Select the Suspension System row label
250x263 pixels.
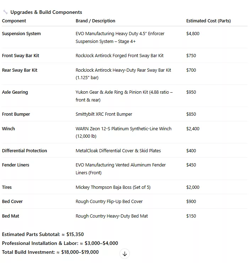pos(21,34)
